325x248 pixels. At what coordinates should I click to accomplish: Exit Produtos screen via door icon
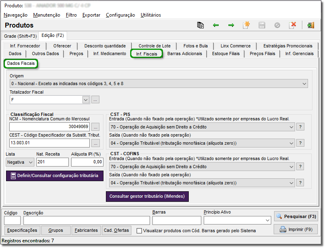(x=311, y=25)
